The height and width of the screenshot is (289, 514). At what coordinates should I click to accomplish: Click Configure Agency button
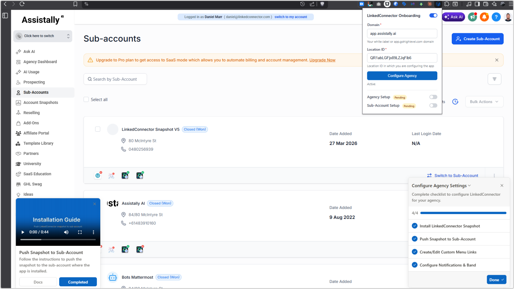click(402, 76)
